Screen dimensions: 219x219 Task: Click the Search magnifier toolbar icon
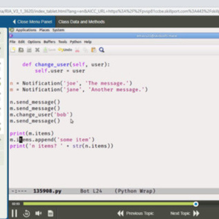[102, 50]
